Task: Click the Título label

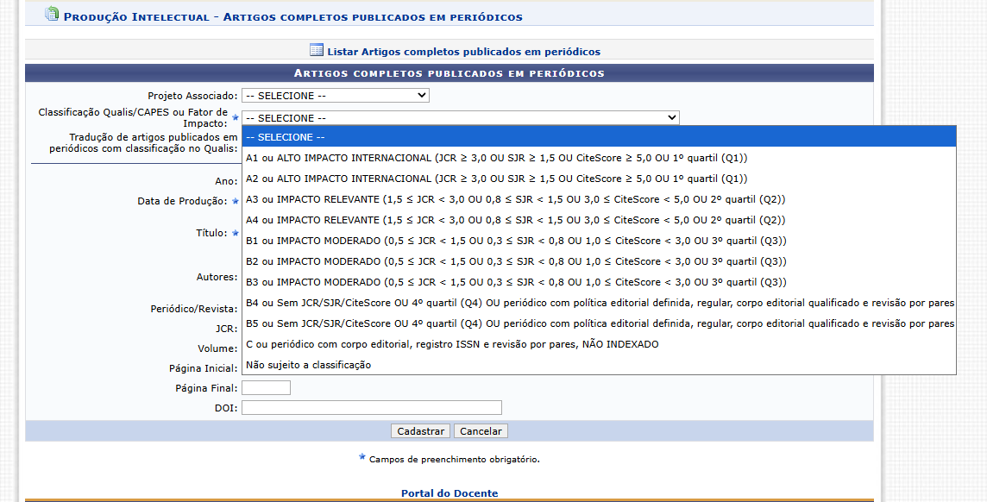Action: (212, 233)
